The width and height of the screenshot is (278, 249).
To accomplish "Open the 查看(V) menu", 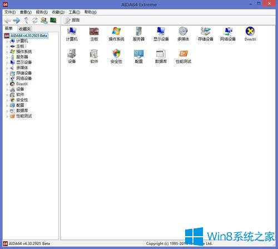I will pos(26,12).
